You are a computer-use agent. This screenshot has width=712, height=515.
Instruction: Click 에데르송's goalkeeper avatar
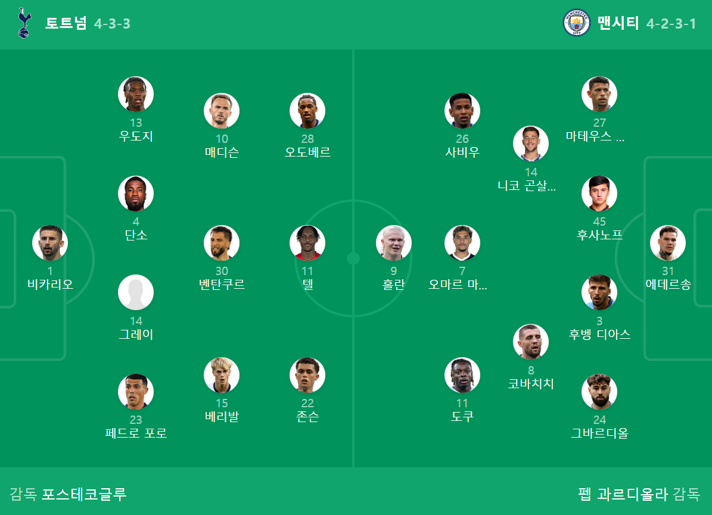668,243
